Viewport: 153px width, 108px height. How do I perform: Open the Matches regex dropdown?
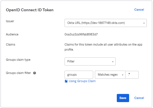pos(110,75)
